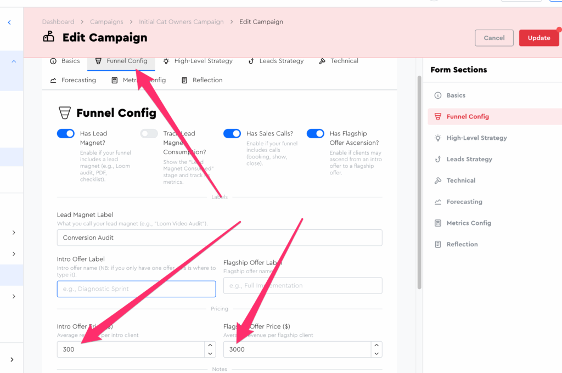Click the Technical hammer icon in Form Sections

[437, 180]
